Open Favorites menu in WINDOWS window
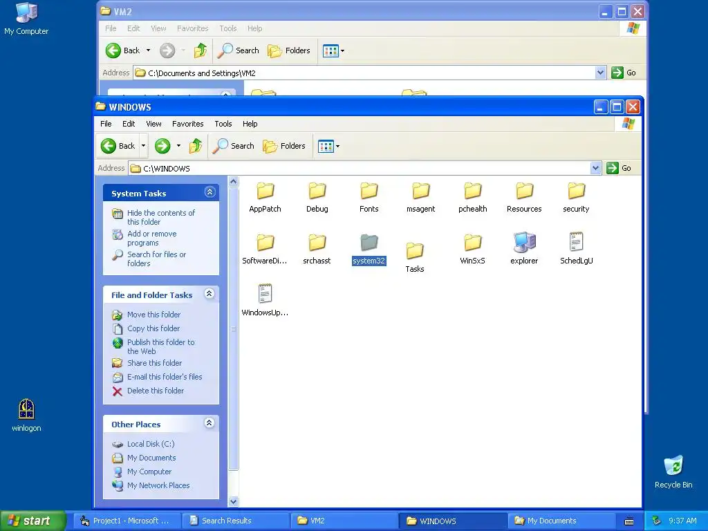 [x=188, y=124]
